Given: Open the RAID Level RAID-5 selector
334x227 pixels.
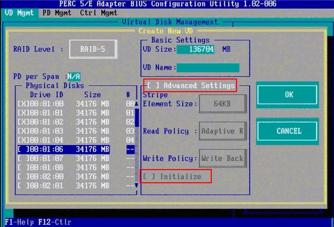Looking at the screenshot, I should point(93,49).
